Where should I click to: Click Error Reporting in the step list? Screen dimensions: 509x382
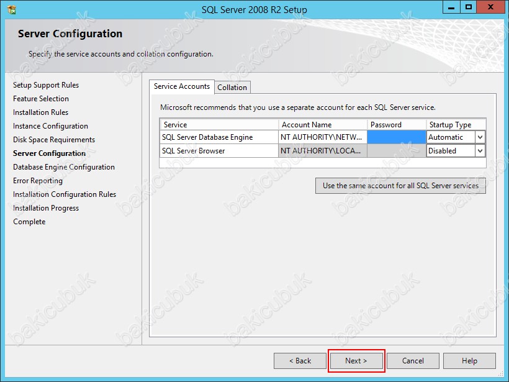(x=38, y=181)
